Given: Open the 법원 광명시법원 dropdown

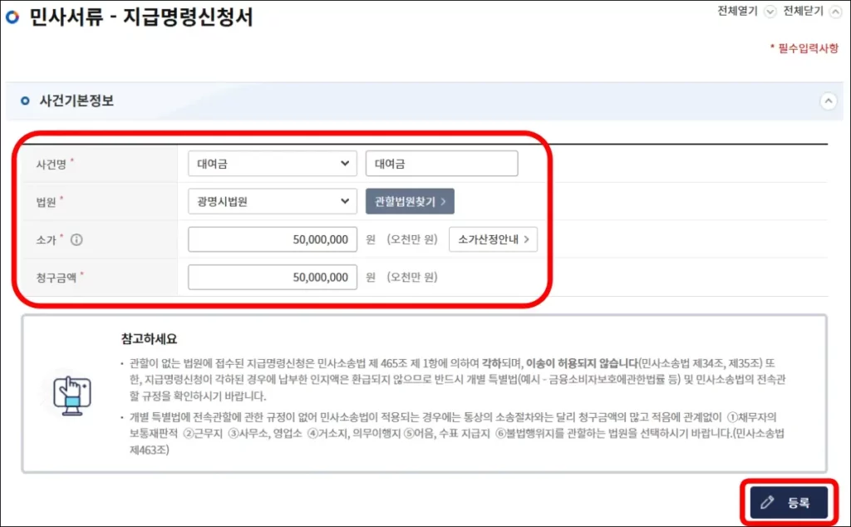Looking at the screenshot, I should pyautogui.click(x=273, y=201).
